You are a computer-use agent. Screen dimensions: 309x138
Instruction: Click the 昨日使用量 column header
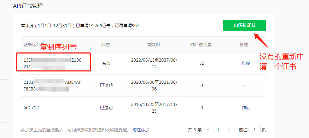point(201,45)
